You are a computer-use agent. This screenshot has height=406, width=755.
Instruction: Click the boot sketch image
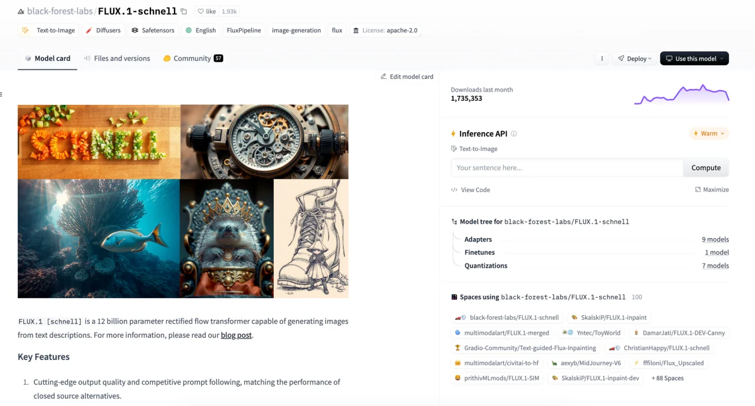311,239
